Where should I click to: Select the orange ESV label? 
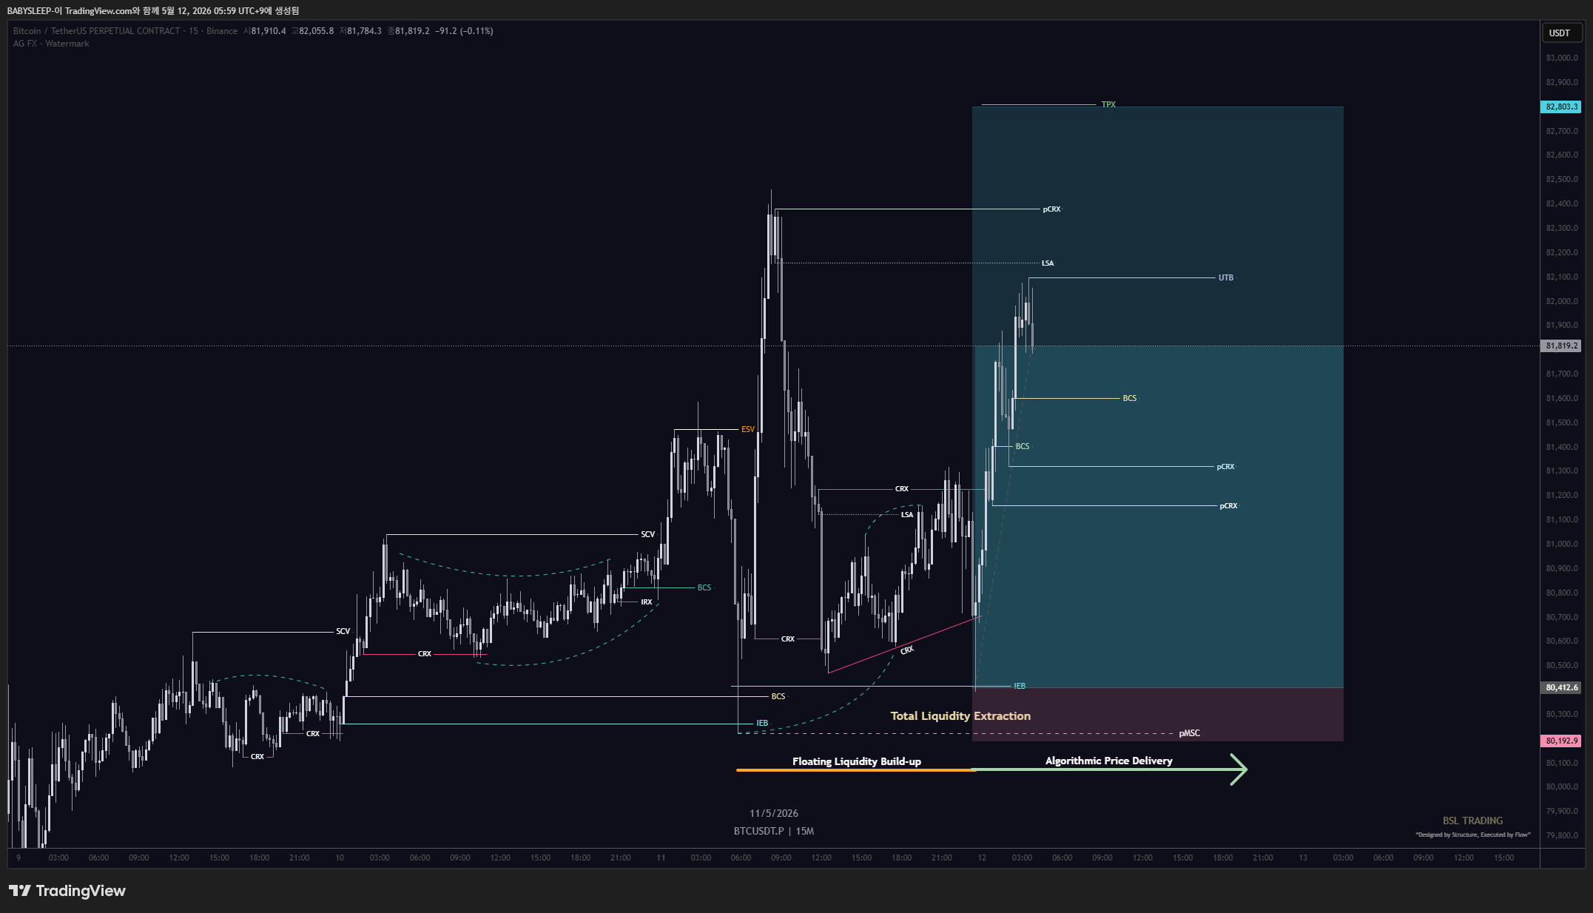747,429
